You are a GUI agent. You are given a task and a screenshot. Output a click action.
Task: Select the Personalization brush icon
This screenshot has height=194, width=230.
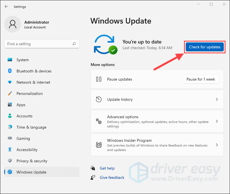point(10,93)
